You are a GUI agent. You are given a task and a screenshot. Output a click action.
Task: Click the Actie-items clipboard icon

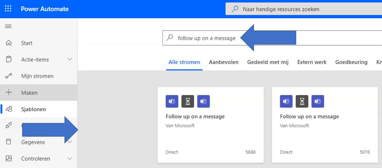tap(8, 59)
